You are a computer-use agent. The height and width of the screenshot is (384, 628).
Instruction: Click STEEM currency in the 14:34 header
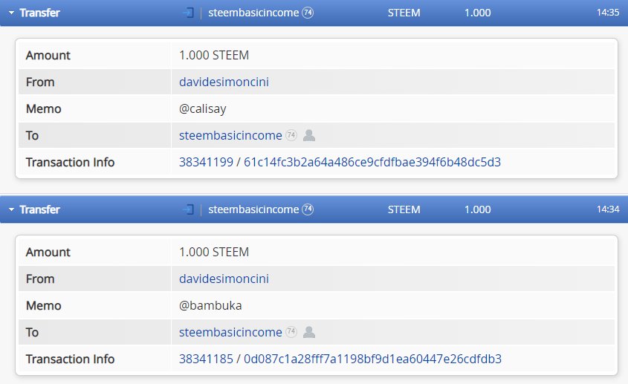[x=404, y=209]
